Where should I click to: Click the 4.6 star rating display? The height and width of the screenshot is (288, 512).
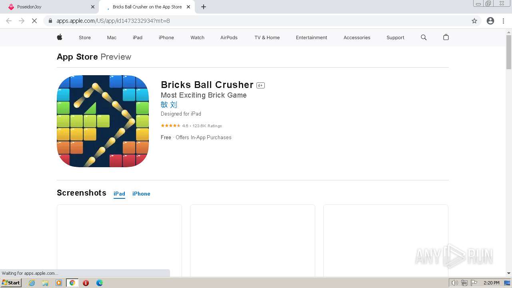(191, 126)
